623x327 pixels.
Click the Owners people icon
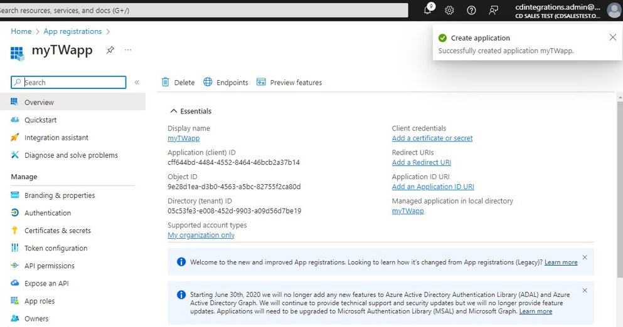[14, 318]
